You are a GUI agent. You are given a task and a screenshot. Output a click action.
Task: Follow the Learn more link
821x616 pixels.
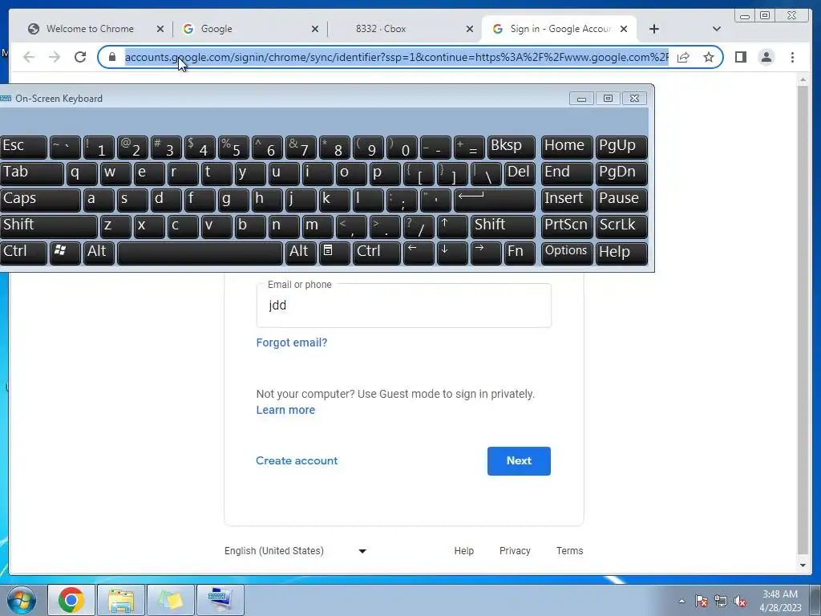click(285, 410)
